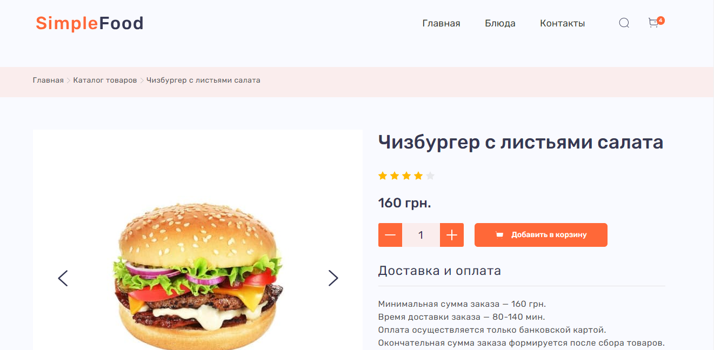Go to Главная in top menu

point(441,23)
